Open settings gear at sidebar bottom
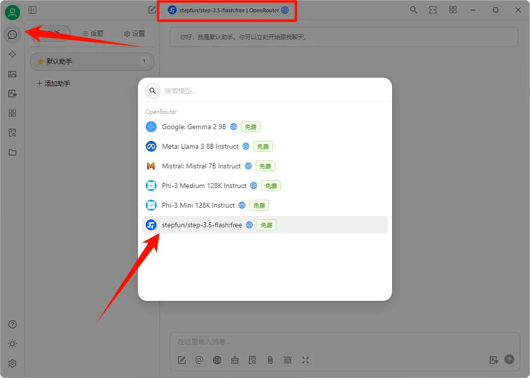The image size is (530, 378). 12,363
